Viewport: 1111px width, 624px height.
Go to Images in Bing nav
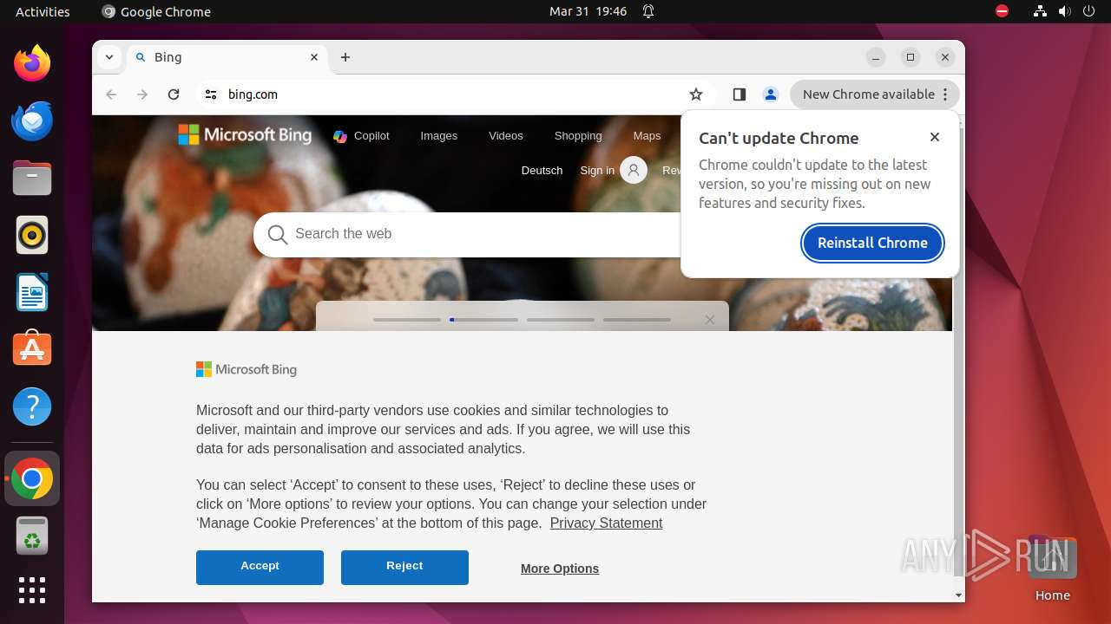click(x=438, y=136)
